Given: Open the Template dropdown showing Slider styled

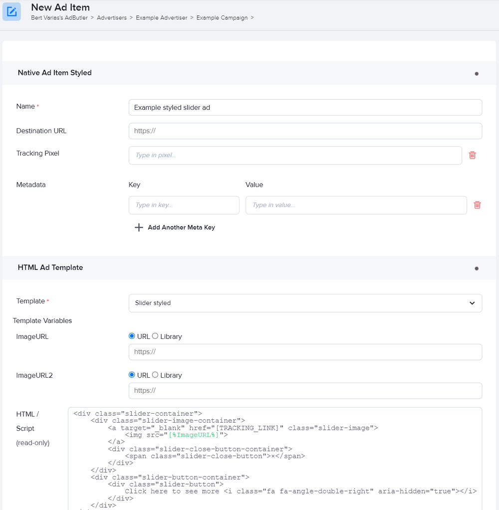Looking at the screenshot, I should tap(305, 303).
